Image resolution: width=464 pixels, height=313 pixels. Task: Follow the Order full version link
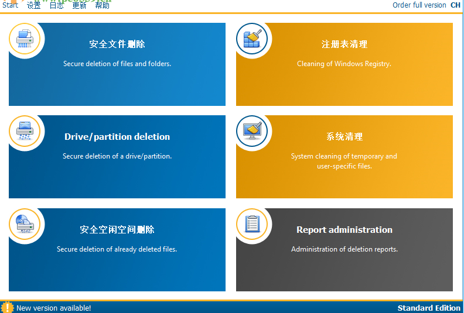[419, 5]
